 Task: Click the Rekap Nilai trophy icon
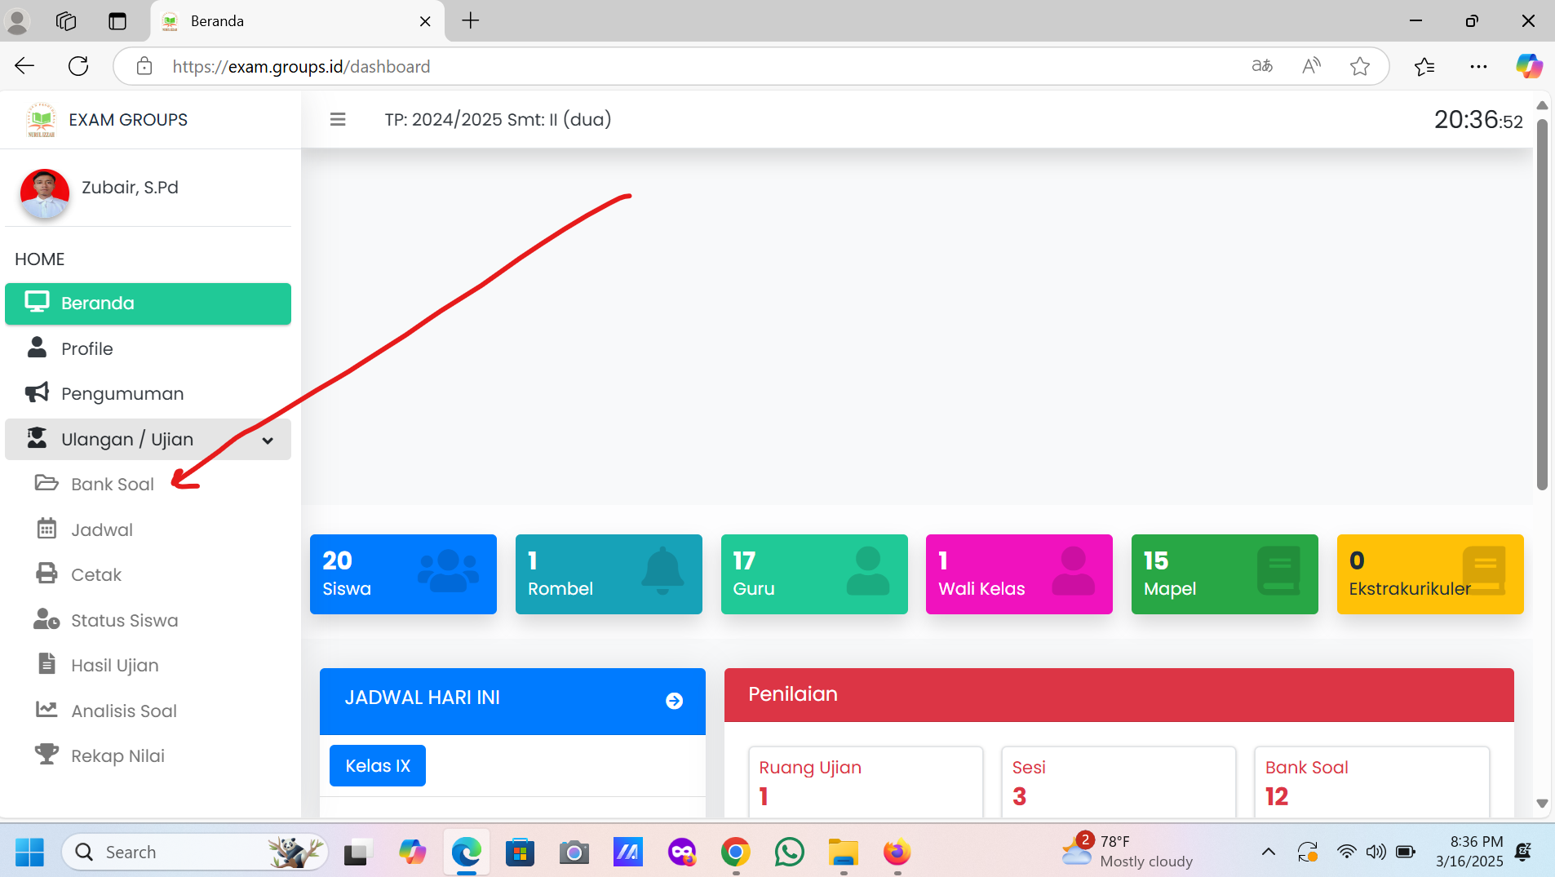click(47, 755)
